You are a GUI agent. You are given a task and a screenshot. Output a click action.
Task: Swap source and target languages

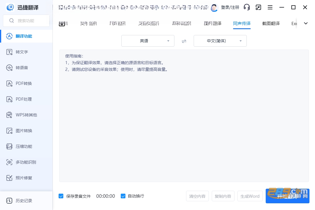tap(184, 41)
